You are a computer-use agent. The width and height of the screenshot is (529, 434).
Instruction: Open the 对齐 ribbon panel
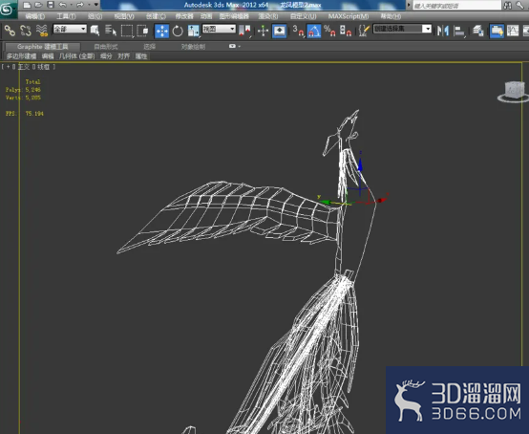[123, 56]
